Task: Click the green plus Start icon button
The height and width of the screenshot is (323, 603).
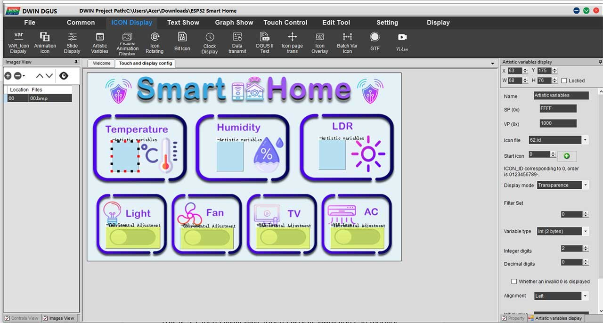Action: click(567, 156)
